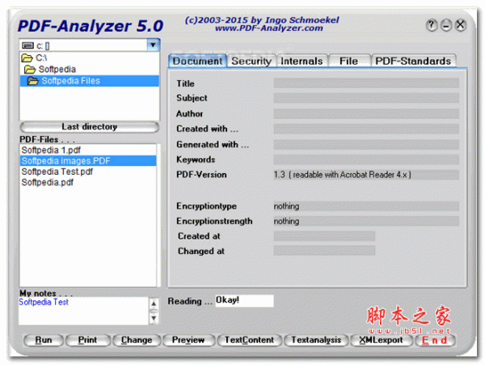Select Softpedia Test.pdf file

(x=88, y=172)
